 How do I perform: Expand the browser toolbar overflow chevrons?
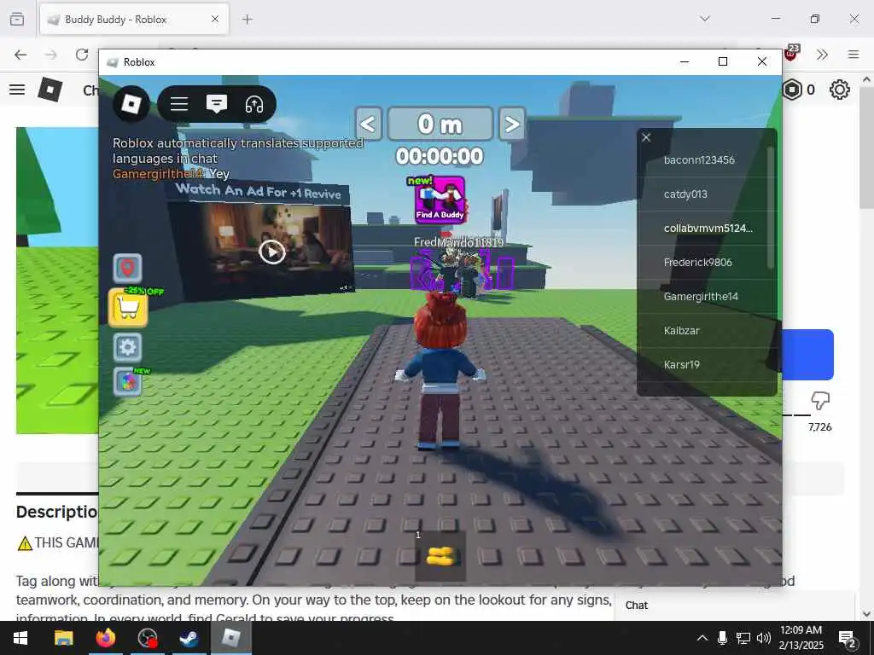click(x=822, y=55)
